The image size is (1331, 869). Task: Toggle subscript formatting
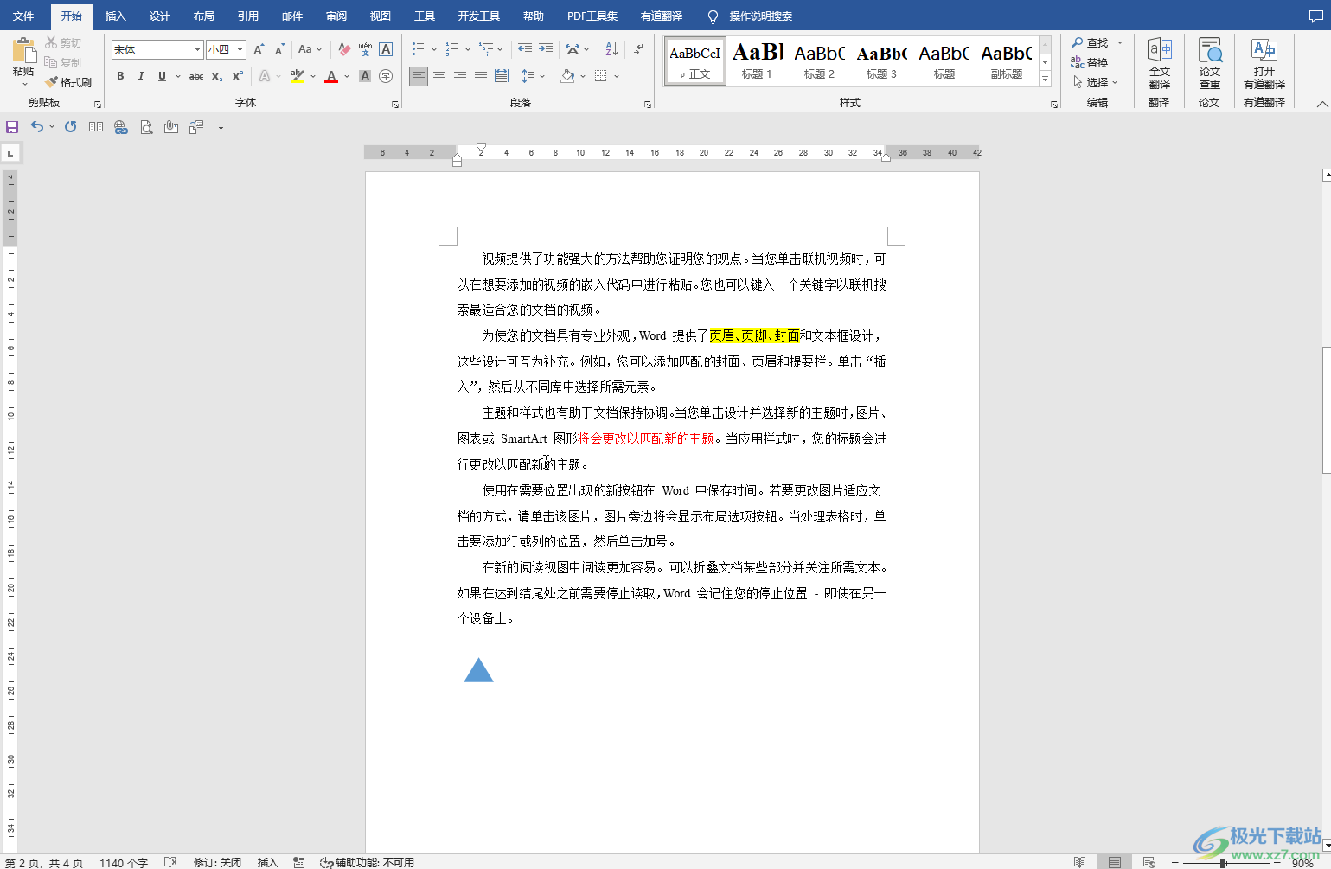pyautogui.click(x=217, y=76)
